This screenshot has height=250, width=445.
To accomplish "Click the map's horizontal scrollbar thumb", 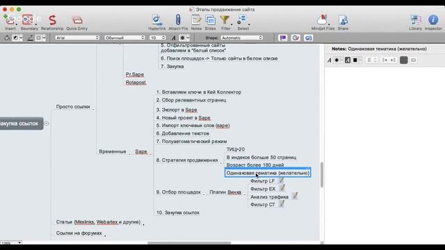I will (189, 243).
